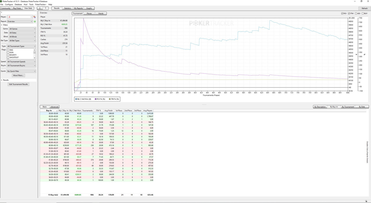
Task: Open the Configure menu
Action: point(9,5)
